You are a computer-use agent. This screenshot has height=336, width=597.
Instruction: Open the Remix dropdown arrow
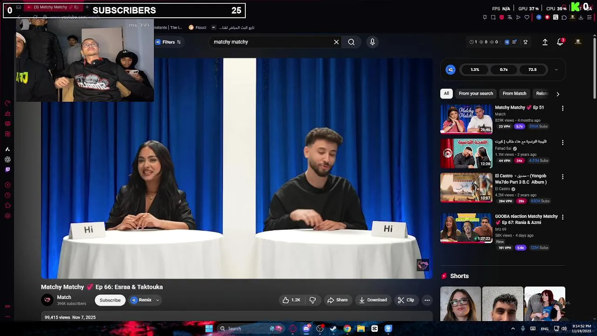click(x=158, y=300)
